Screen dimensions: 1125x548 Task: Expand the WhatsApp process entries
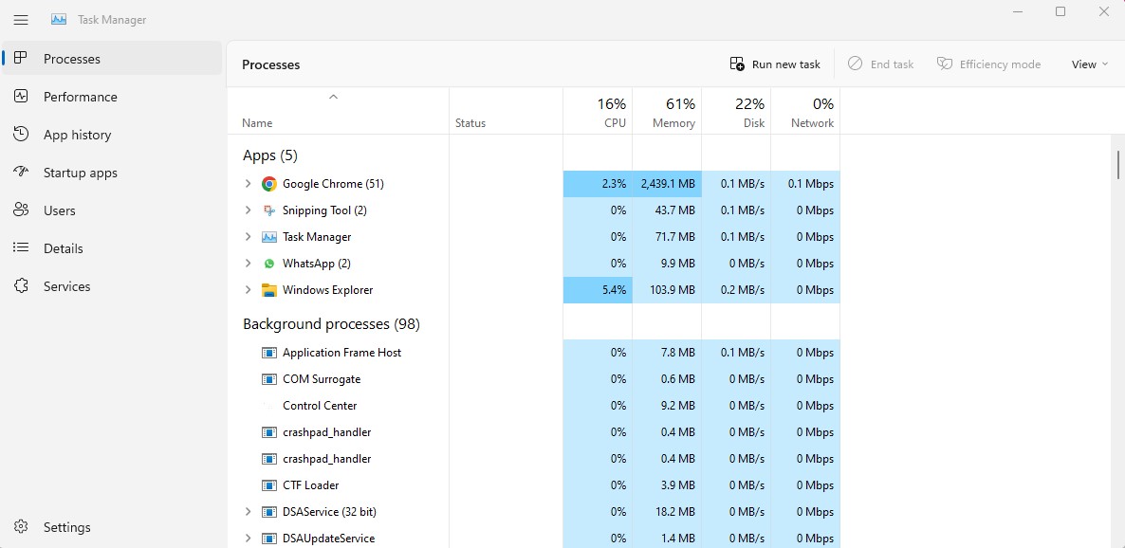pyautogui.click(x=249, y=263)
